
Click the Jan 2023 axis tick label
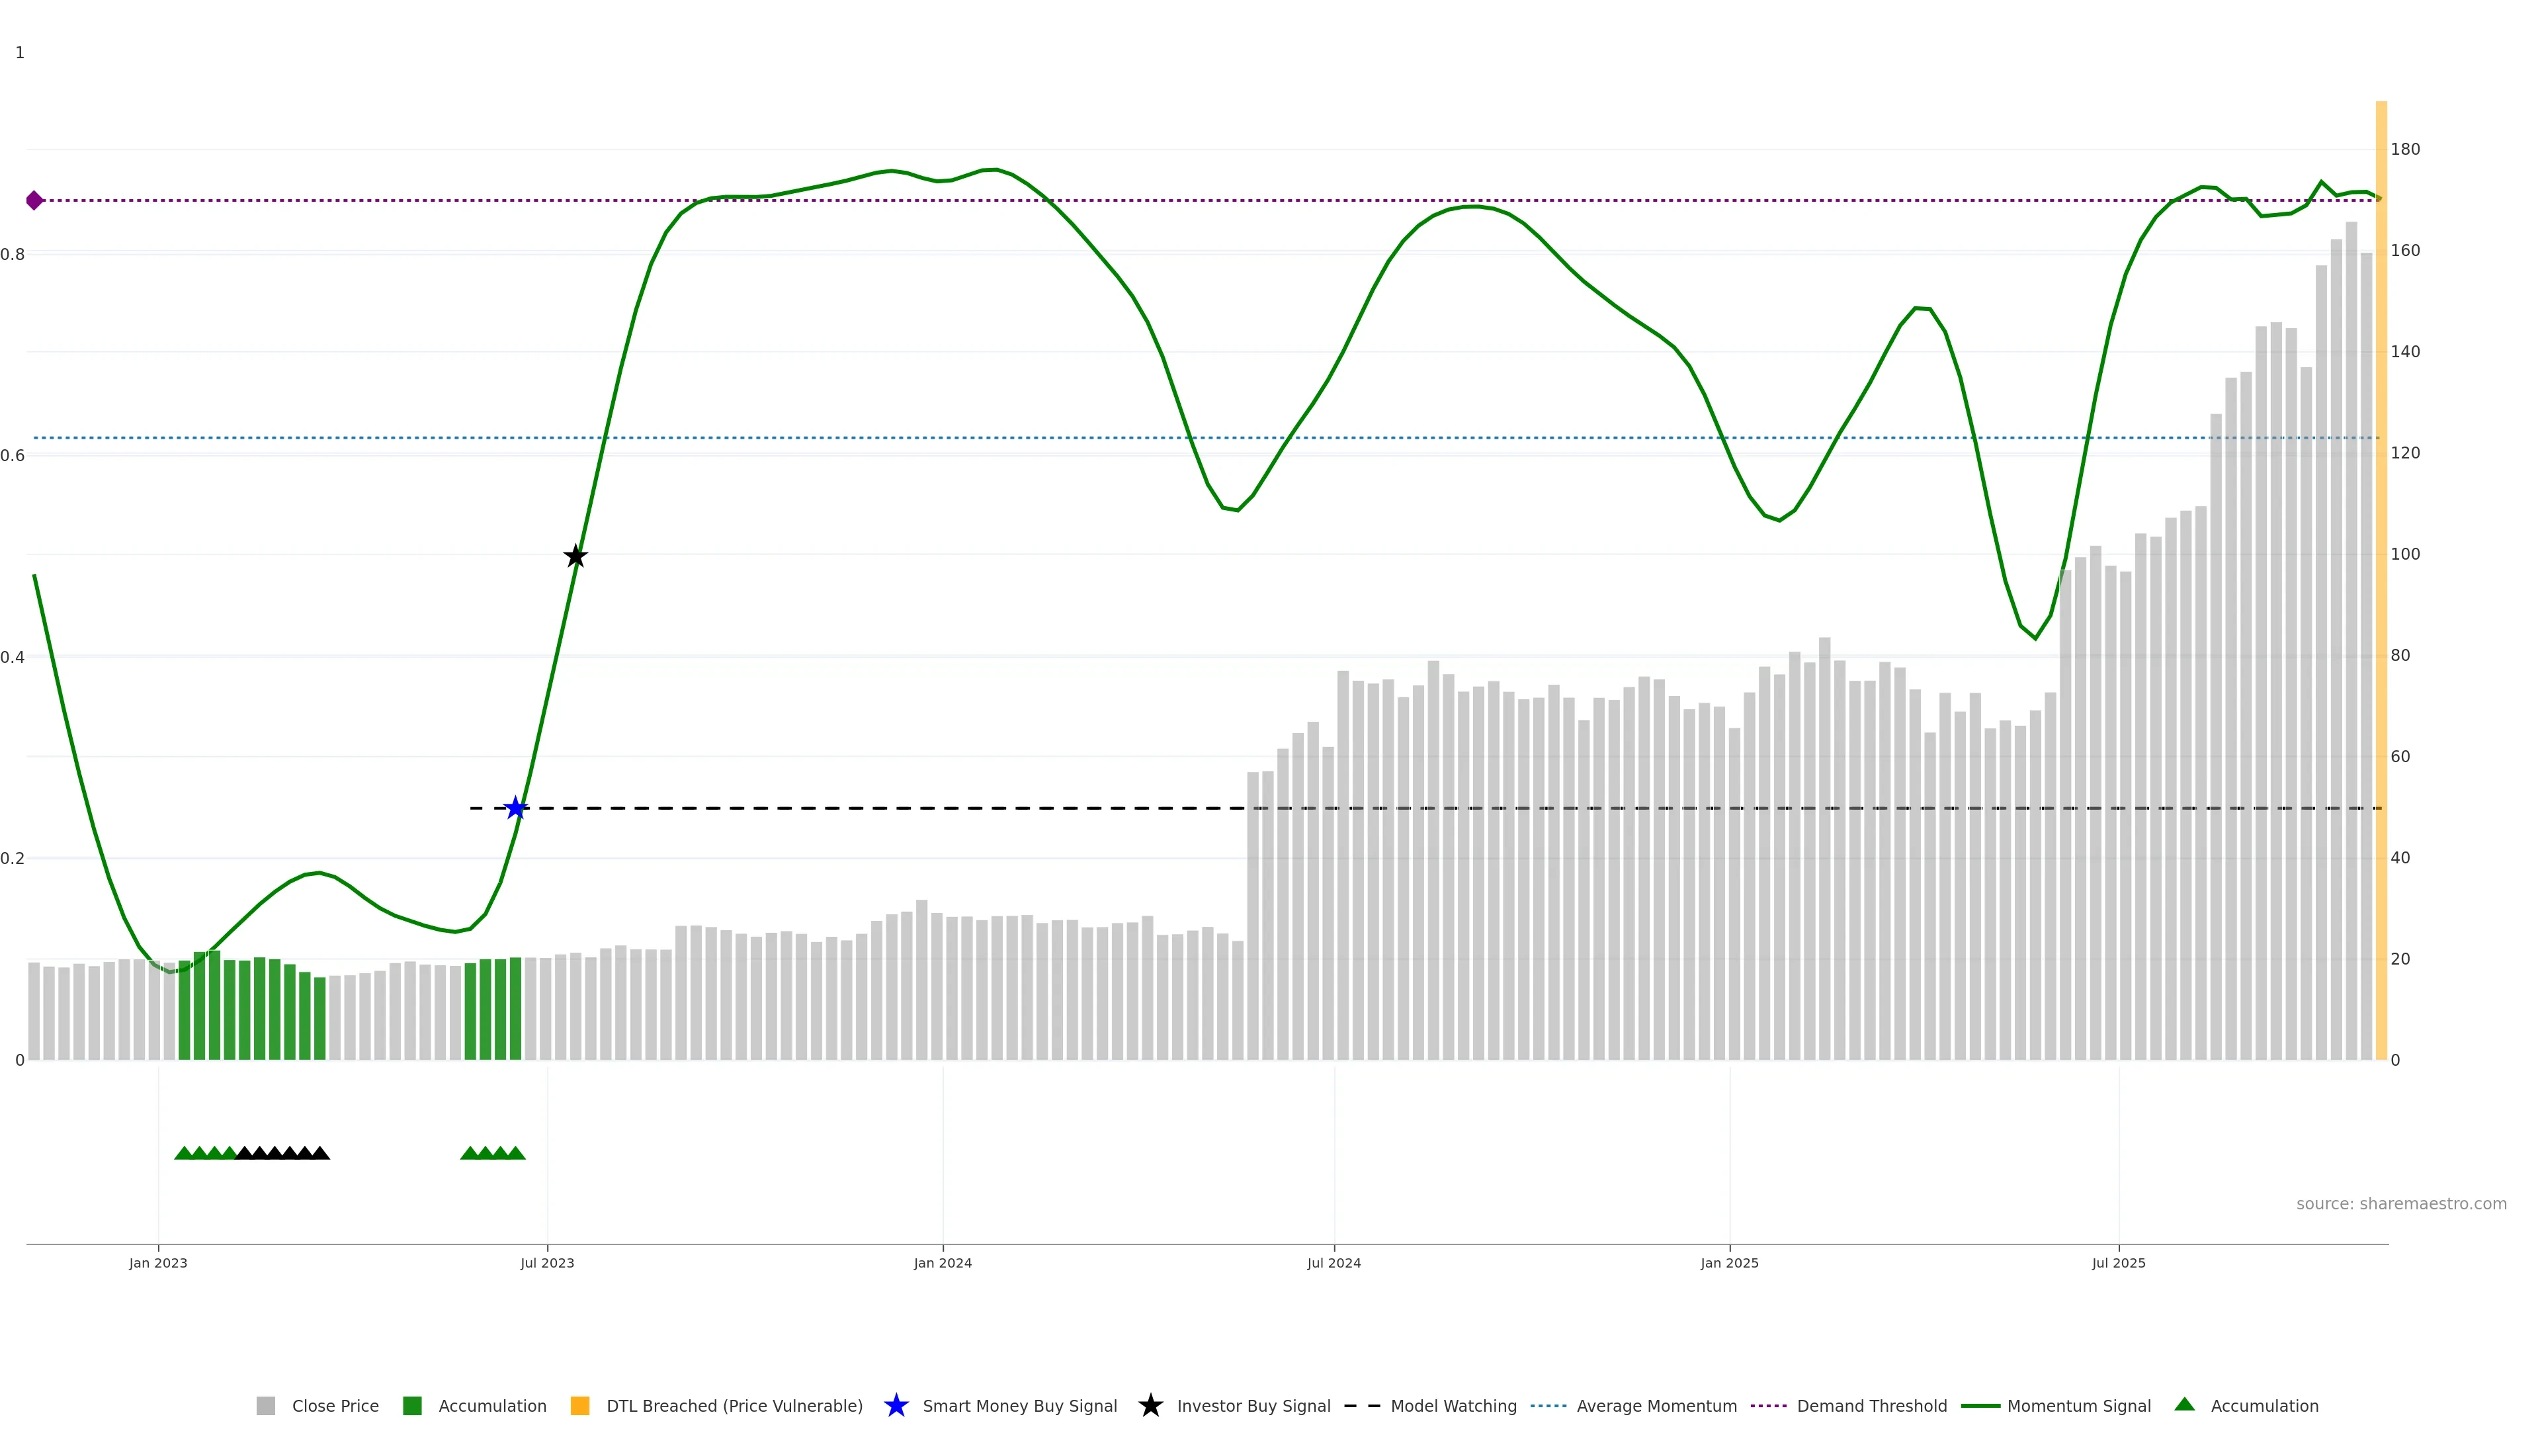(x=158, y=1264)
